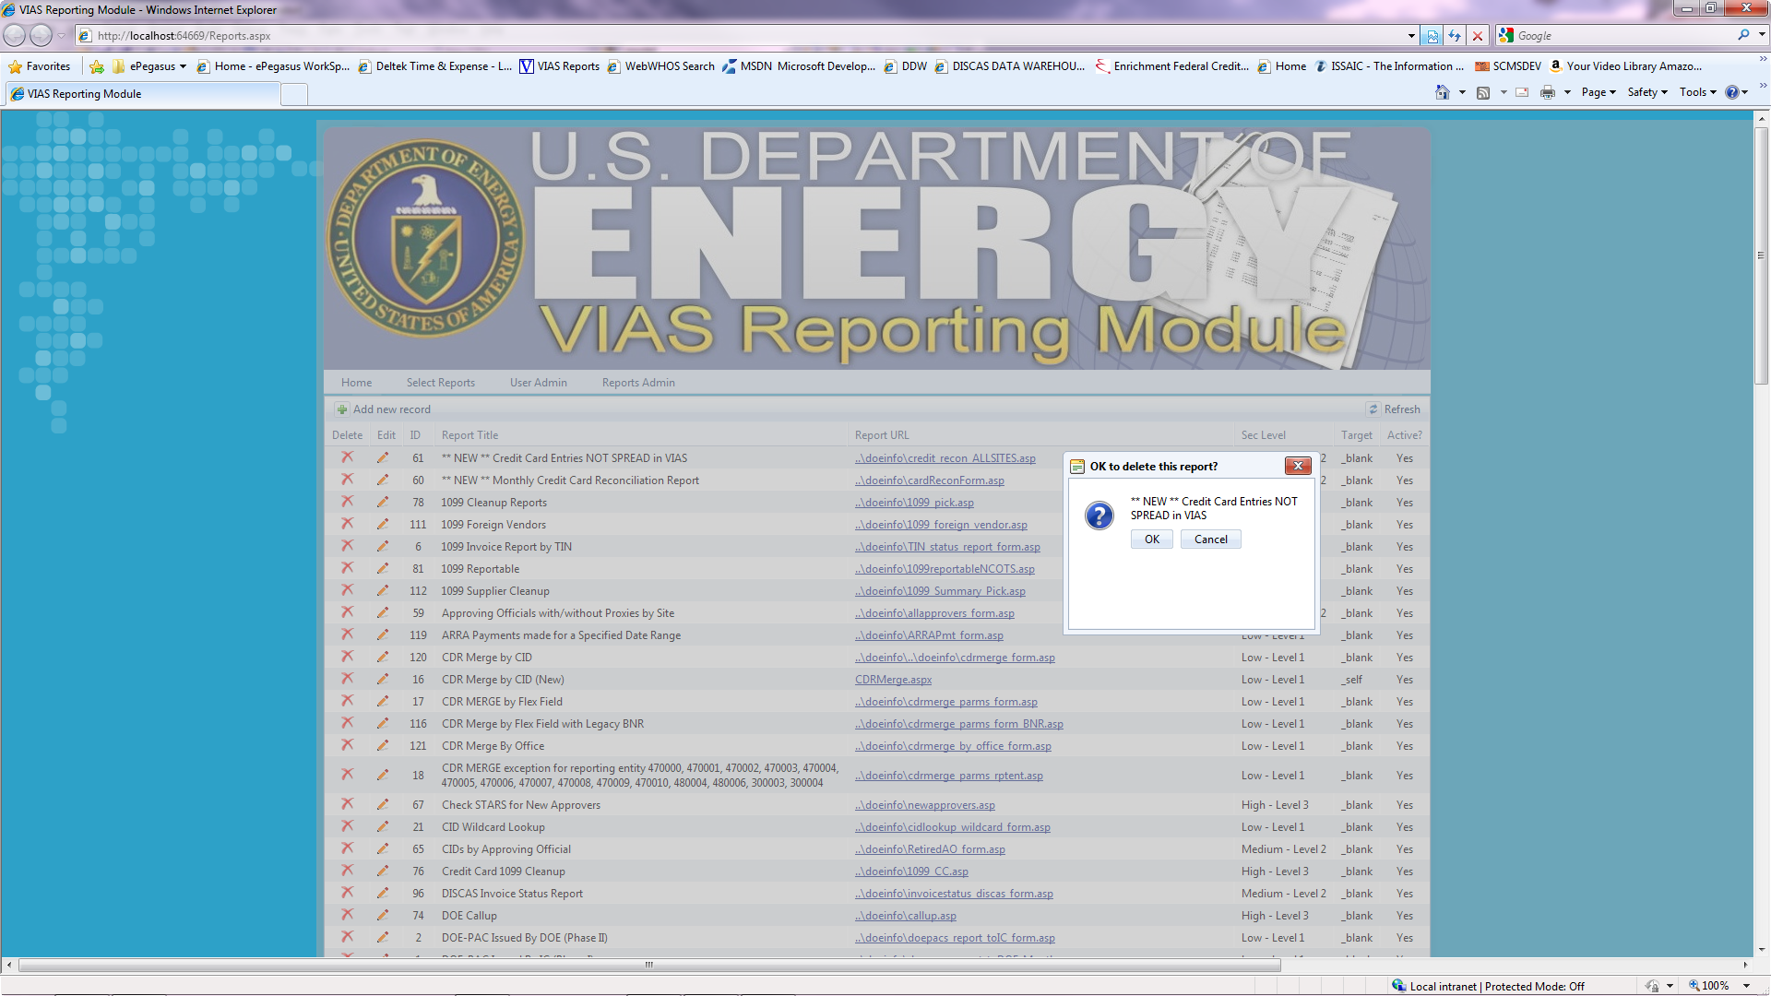Click edit pencil for CDR Merge by CID
The height and width of the screenshot is (996, 1771).
(x=382, y=658)
